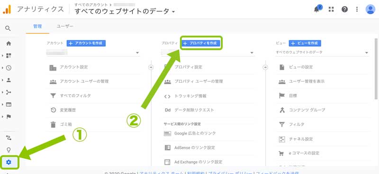
Task: Open Behavior window icon in sidebar
Action: (9, 105)
